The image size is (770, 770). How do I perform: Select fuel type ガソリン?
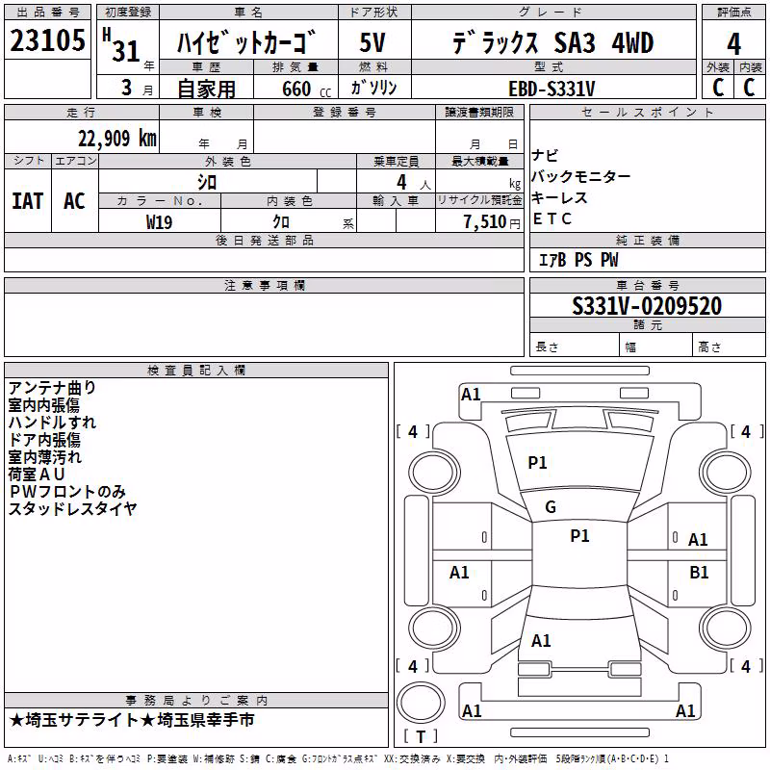pos(374,88)
